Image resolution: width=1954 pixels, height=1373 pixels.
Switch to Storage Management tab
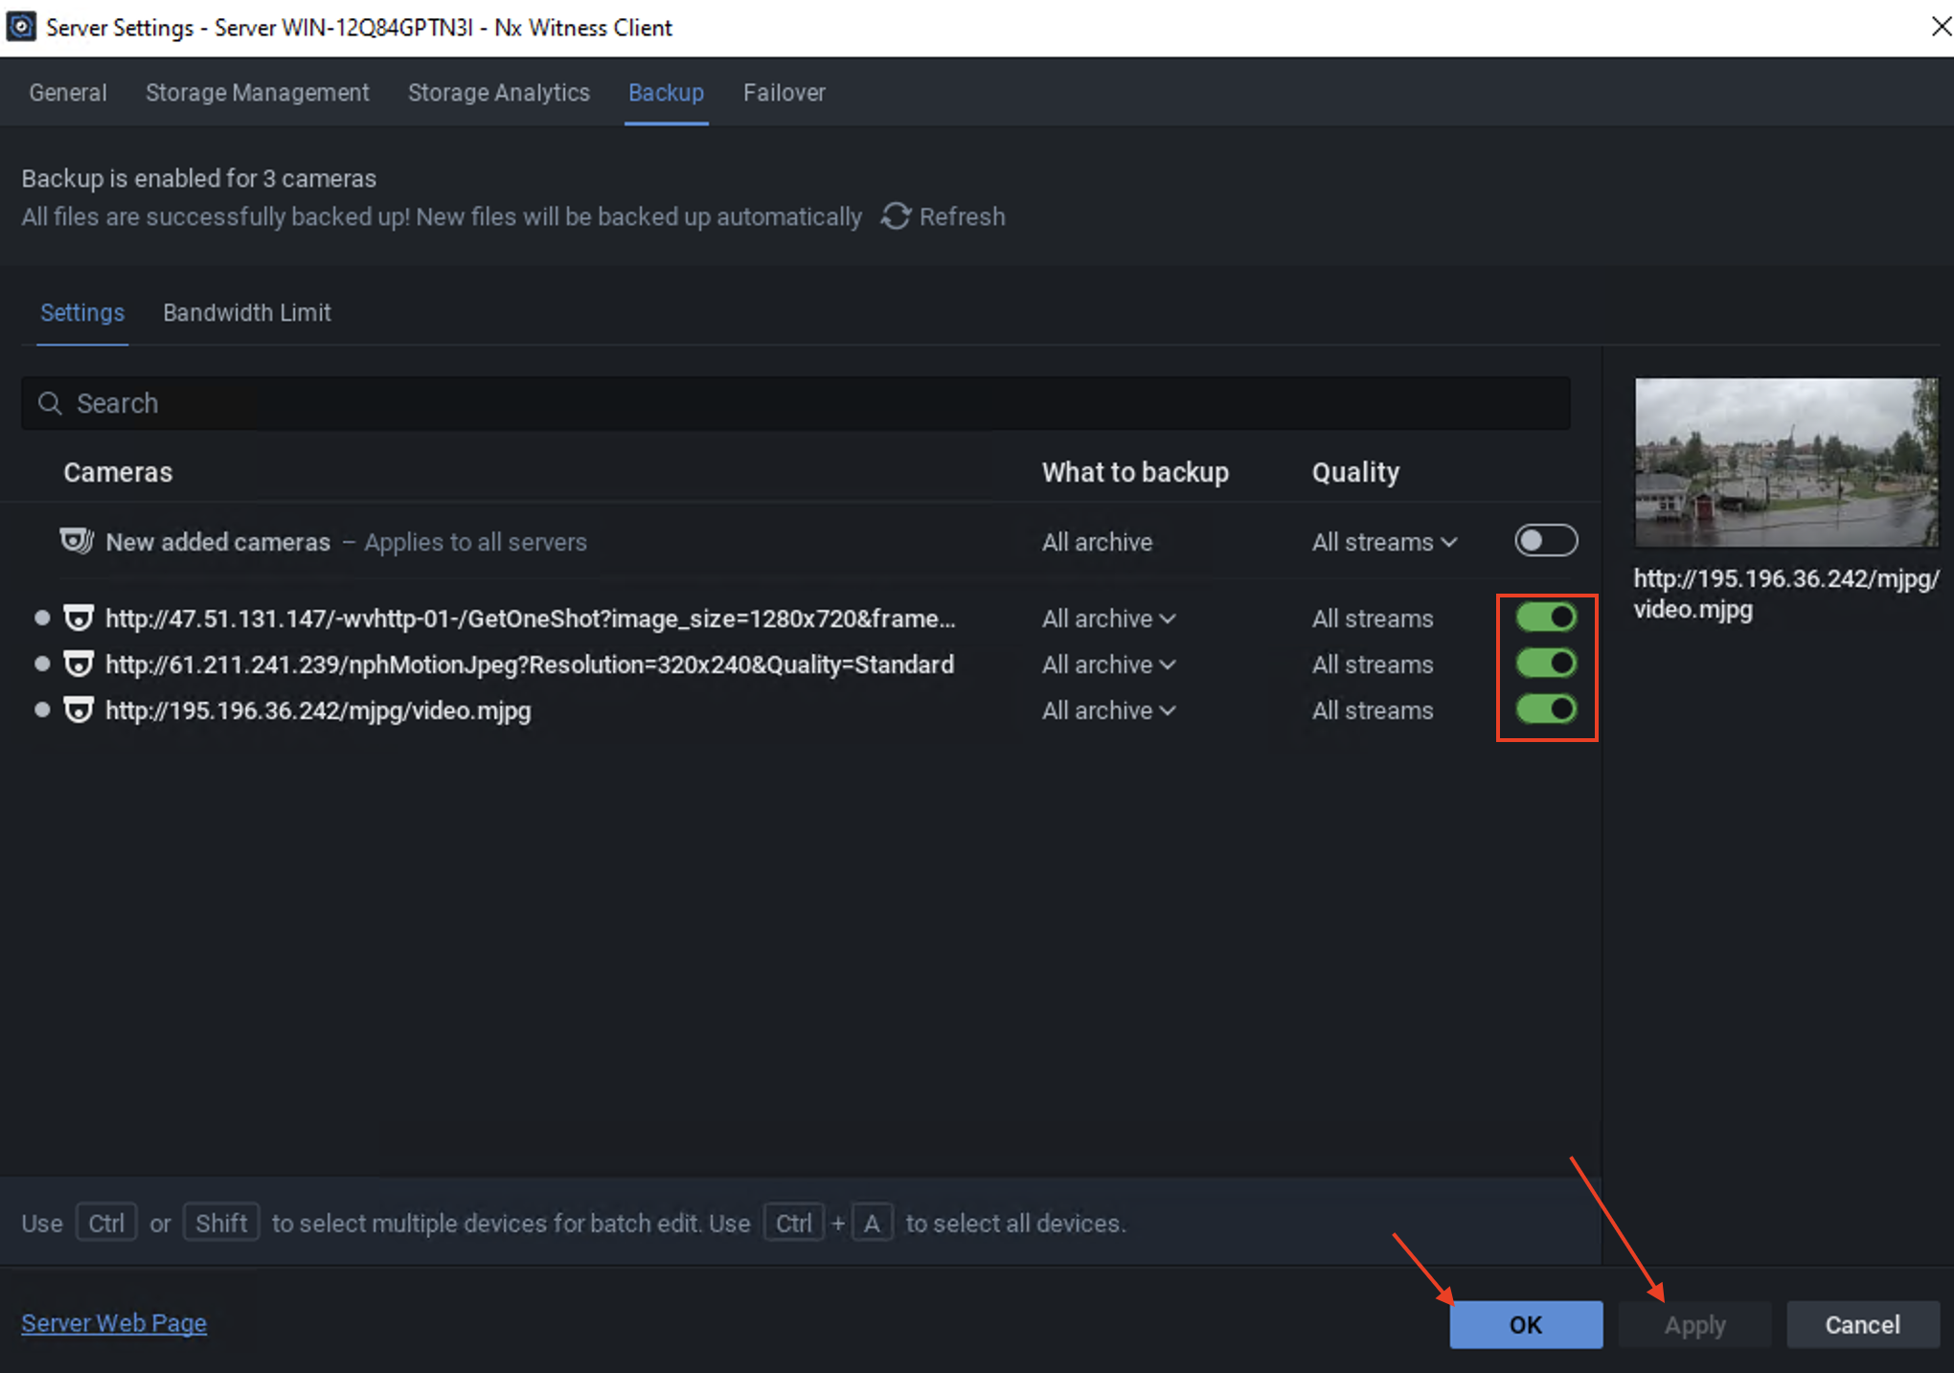pos(257,93)
